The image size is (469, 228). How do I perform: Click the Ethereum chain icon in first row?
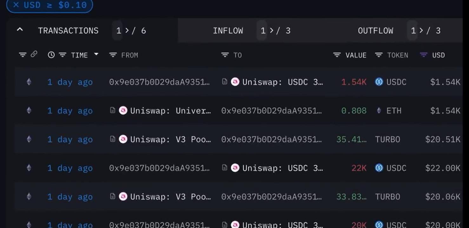tap(29, 82)
